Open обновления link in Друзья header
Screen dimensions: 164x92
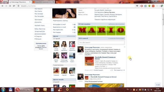click(71, 36)
